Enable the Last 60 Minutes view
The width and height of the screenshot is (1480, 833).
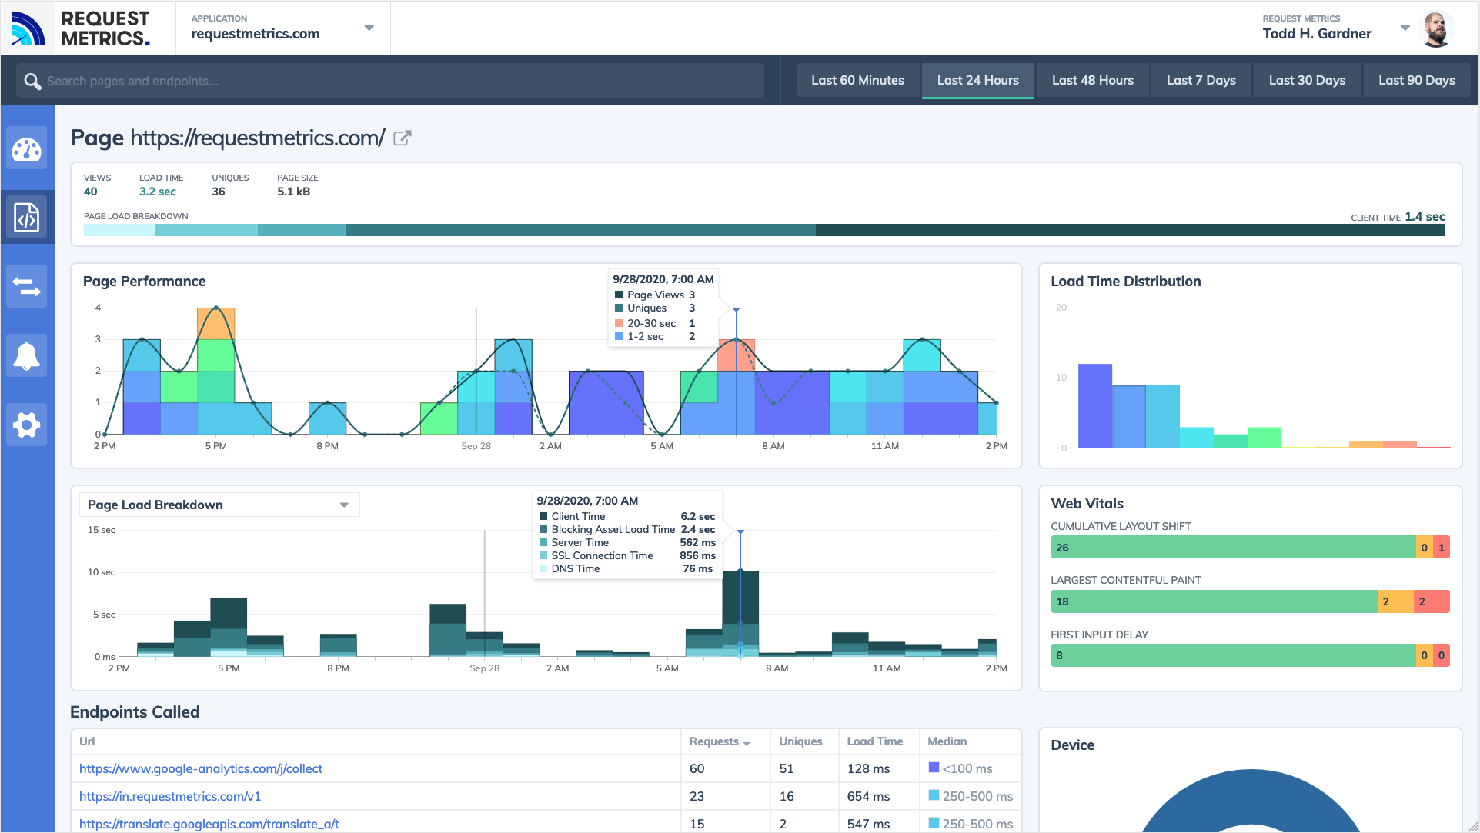tap(857, 80)
